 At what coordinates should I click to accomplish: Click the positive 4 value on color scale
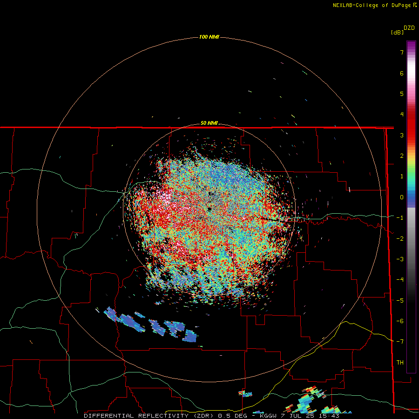[402, 115]
